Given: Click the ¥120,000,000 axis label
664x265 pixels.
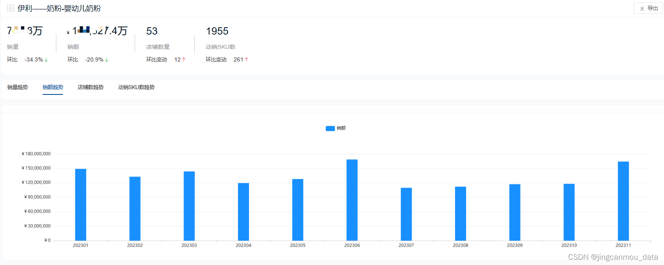Looking at the screenshot, I should 36,182.
